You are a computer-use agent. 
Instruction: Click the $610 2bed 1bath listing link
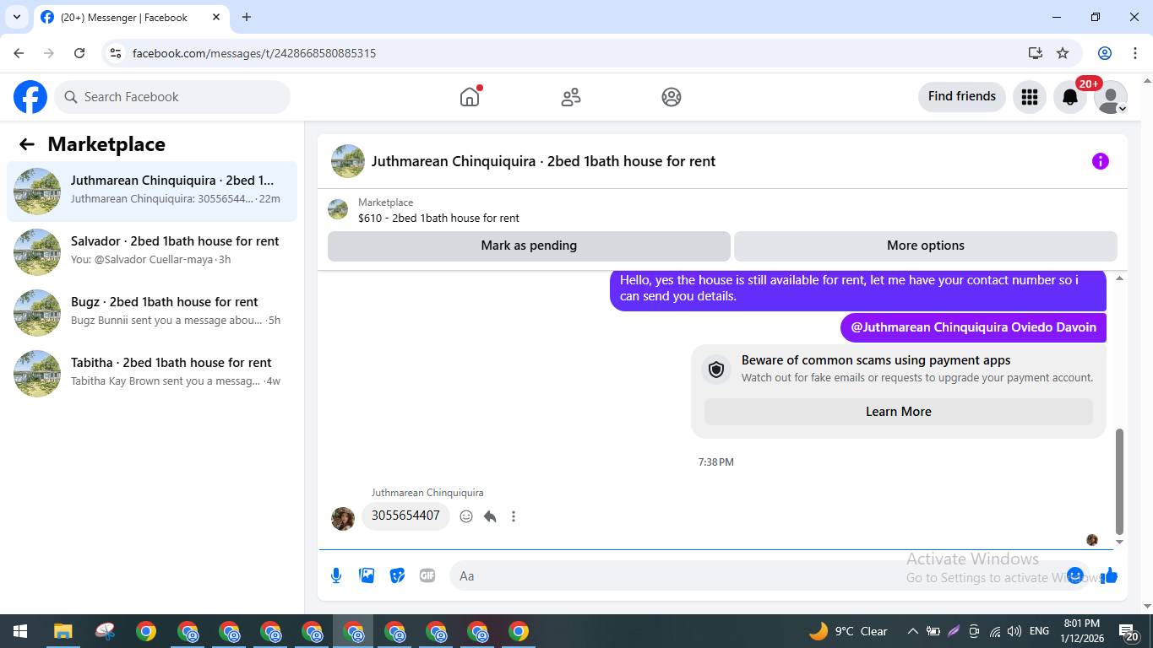click(x=438, y=218)
